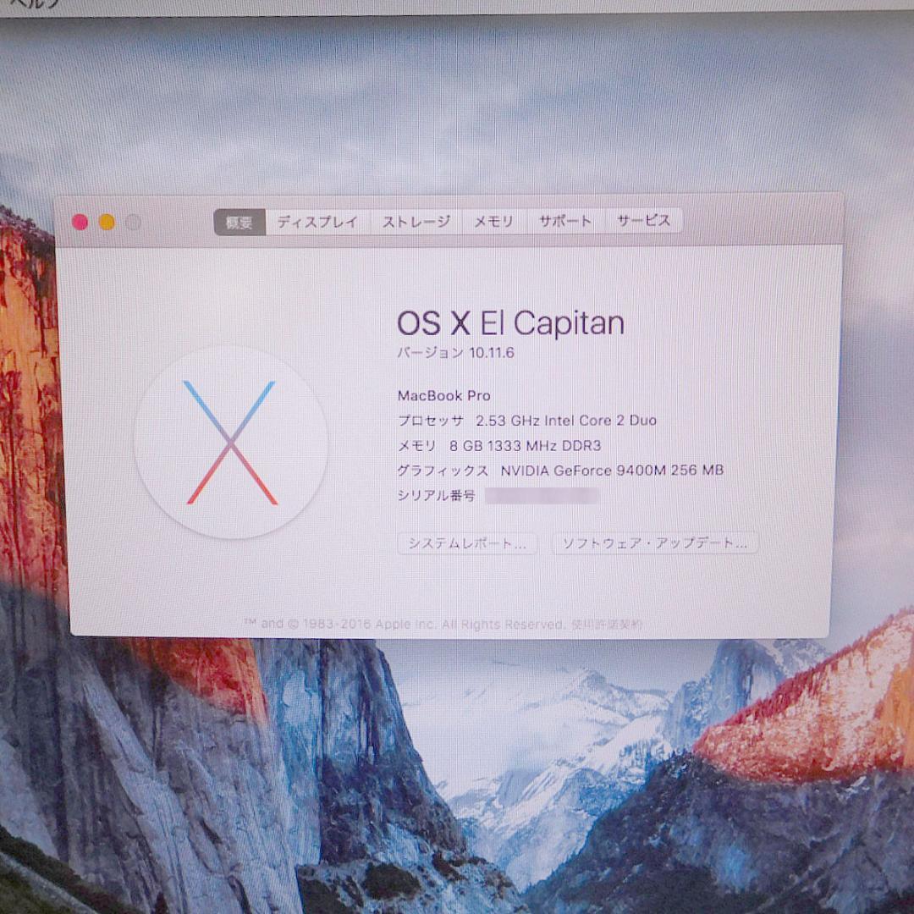914x914 pixels.
Task: Click the OS X El Capitan logo
Action: 230,443
